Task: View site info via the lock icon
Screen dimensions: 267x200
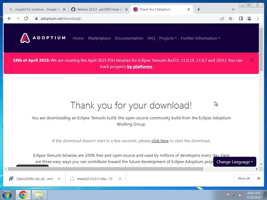Action: point(36,18)
